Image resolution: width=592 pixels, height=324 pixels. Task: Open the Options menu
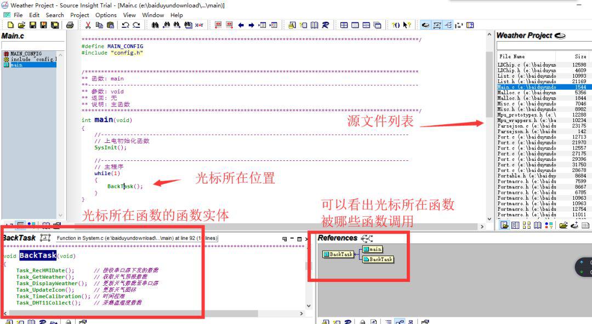click(106, 15)
